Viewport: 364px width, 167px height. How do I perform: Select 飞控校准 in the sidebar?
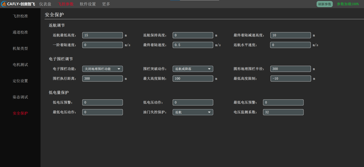pos(20,16)
